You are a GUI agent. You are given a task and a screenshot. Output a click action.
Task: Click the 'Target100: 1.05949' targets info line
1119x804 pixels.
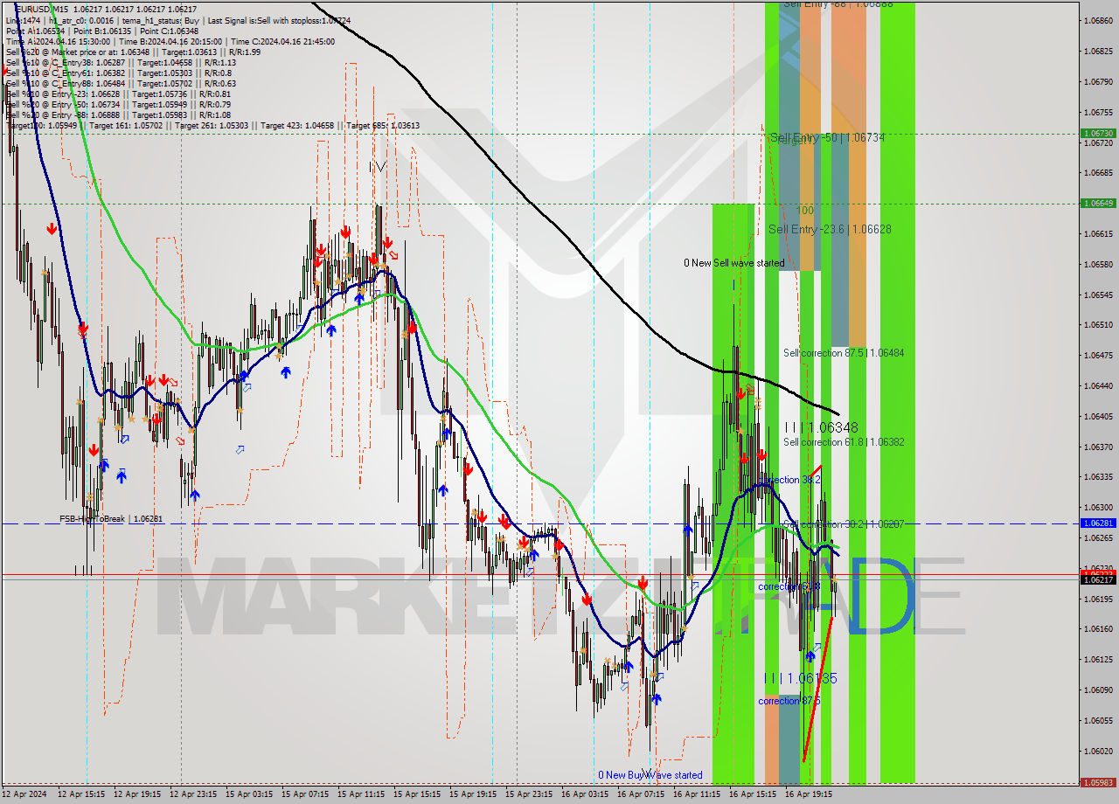[212, 125]
